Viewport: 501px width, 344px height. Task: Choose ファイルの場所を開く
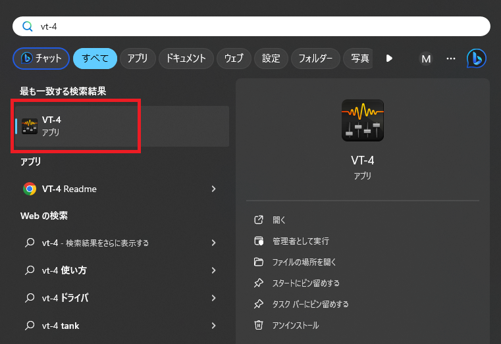(304, 262)
